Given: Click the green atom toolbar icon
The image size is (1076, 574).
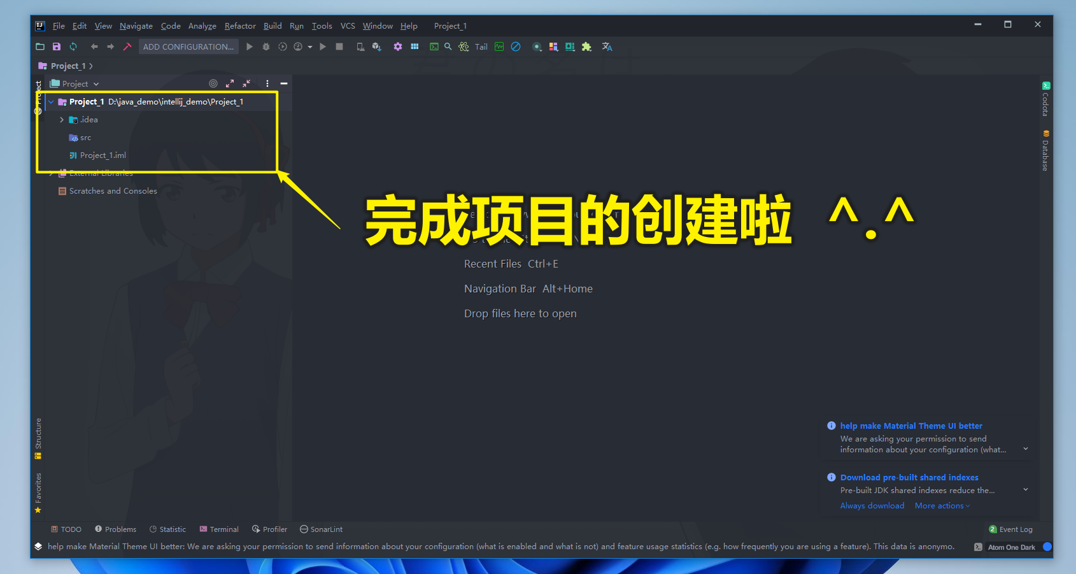Looking at the screenshot, I should pos(464,47).
